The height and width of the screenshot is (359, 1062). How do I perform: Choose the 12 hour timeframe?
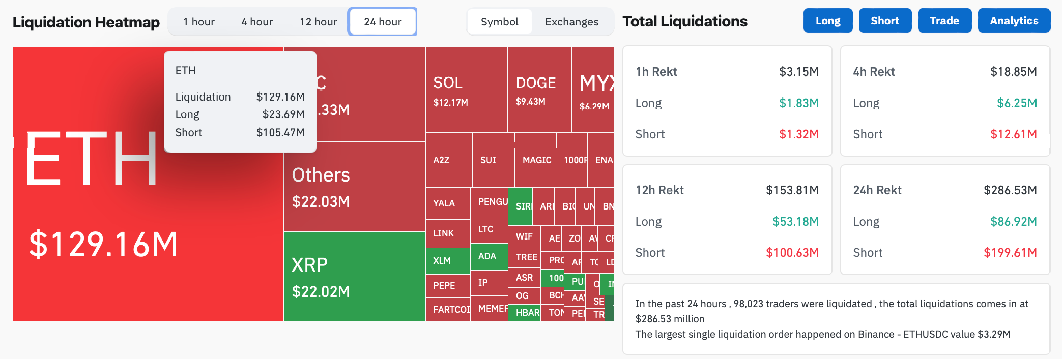tap(318, 22)
